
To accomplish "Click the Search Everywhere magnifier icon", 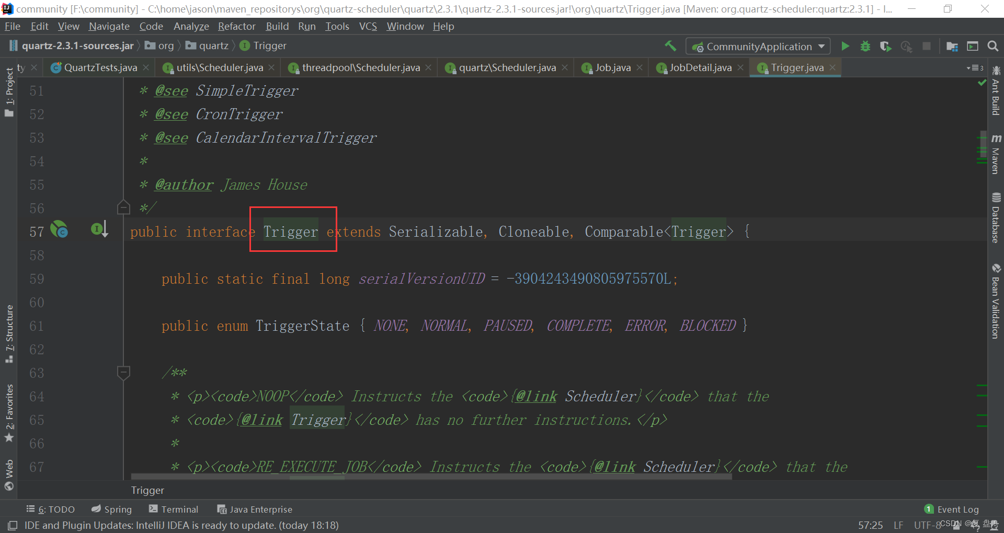I will [x=993, y=47].
